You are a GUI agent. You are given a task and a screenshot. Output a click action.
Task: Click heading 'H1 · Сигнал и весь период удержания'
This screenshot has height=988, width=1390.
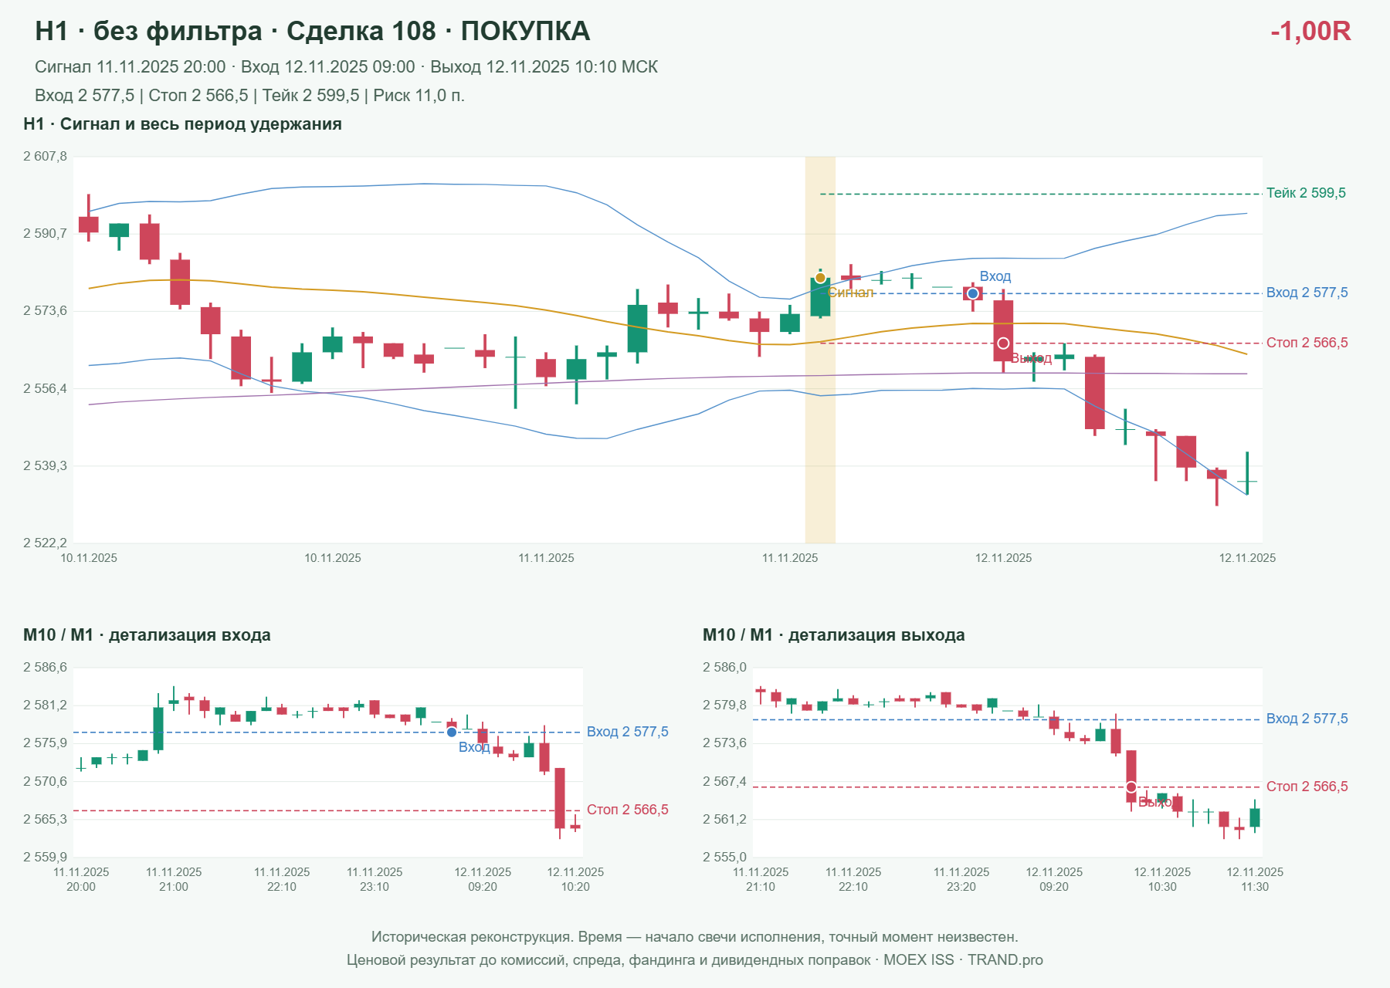point(182,124)
